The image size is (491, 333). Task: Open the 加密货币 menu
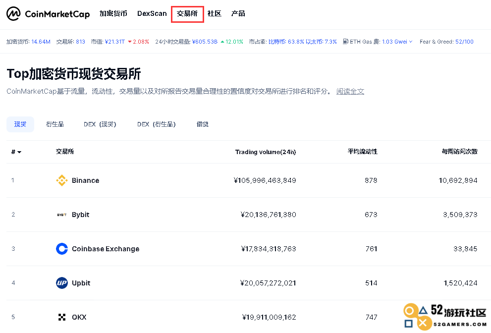(x=113, y=13)
